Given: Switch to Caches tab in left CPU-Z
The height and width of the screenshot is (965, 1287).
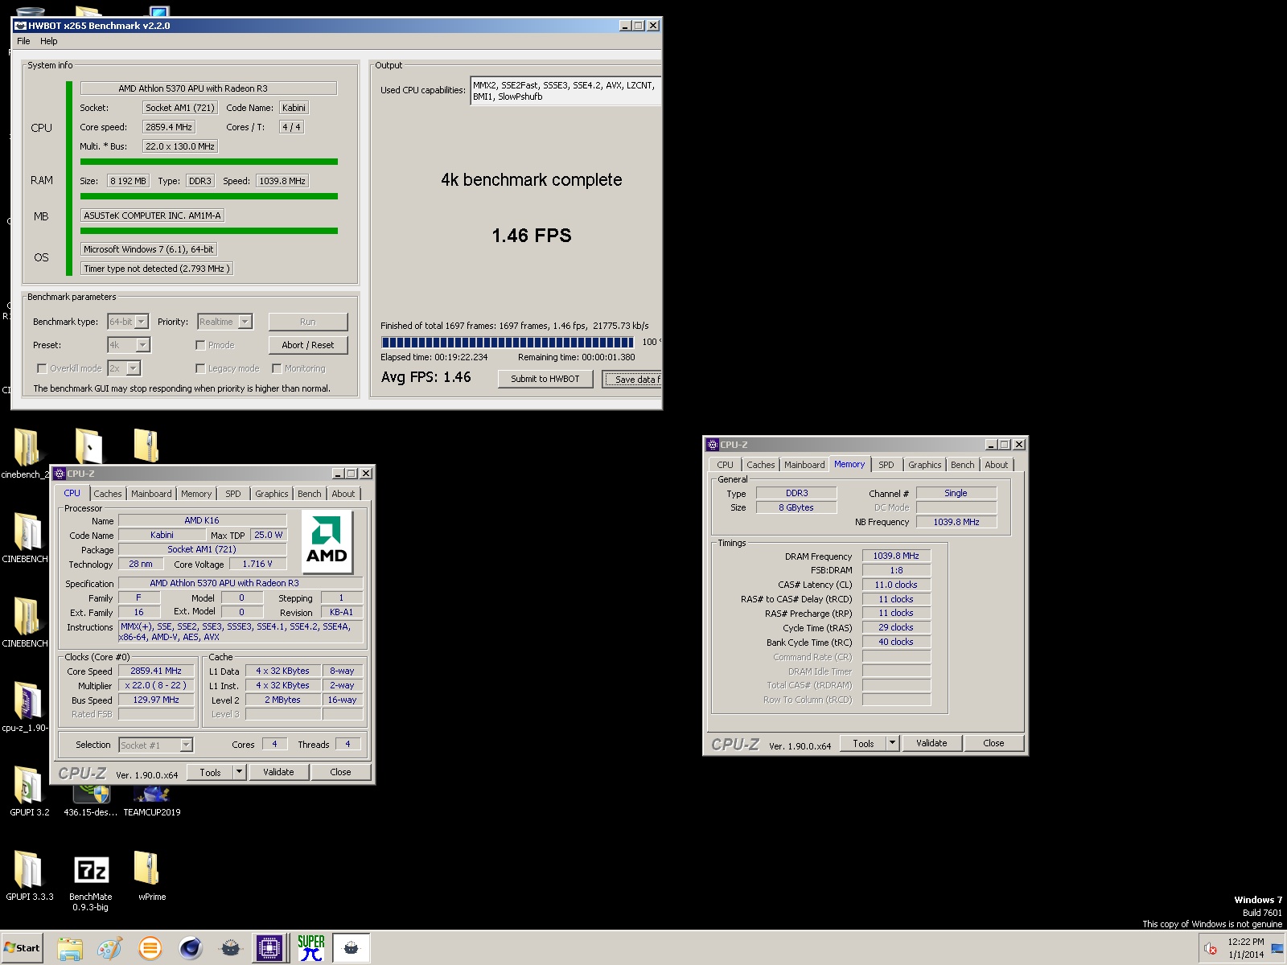Looking at the screenshot, I should pos(108,494).
